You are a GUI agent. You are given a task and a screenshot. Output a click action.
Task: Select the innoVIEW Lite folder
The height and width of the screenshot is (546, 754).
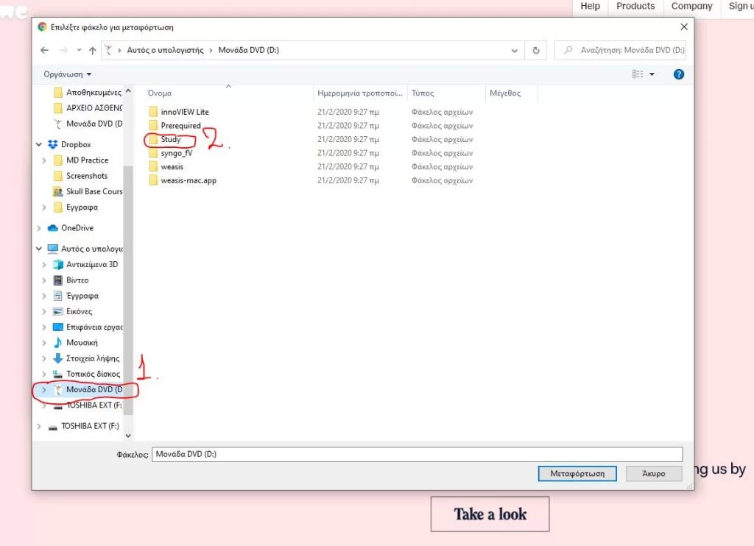(x=184, y=112)
